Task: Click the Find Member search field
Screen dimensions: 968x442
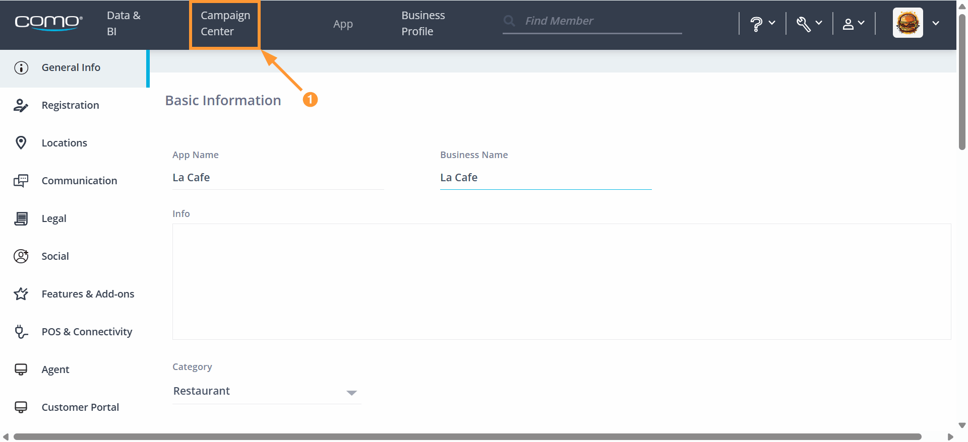Action: 592,21
